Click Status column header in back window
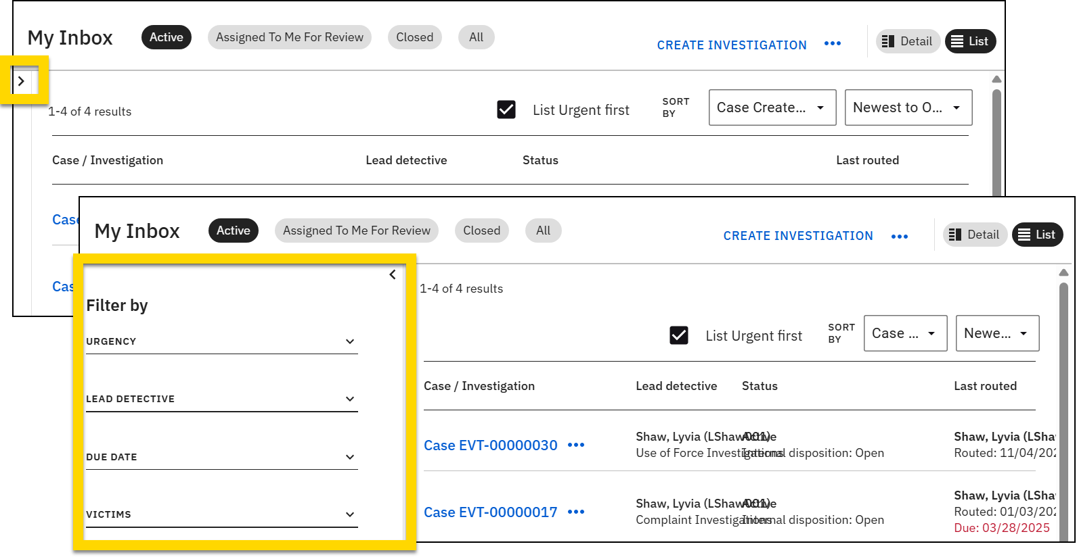 [x=540, y=160]
